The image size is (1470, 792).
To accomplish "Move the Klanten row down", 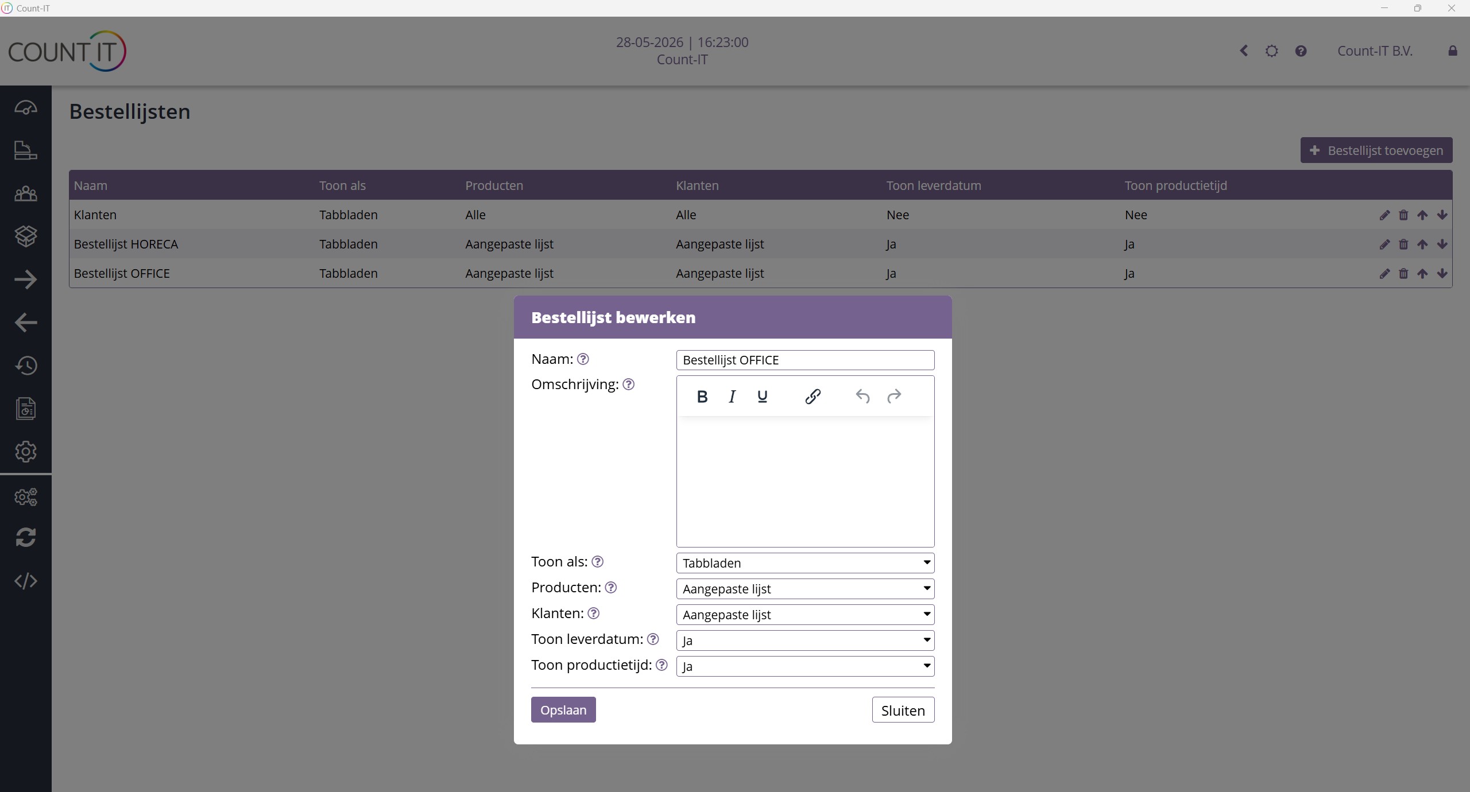I will pos(1442,215).
